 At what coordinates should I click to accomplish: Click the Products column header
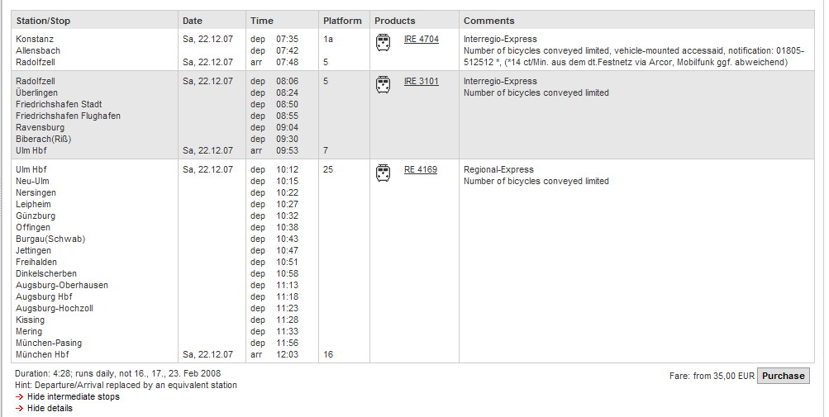click(395, 21)
